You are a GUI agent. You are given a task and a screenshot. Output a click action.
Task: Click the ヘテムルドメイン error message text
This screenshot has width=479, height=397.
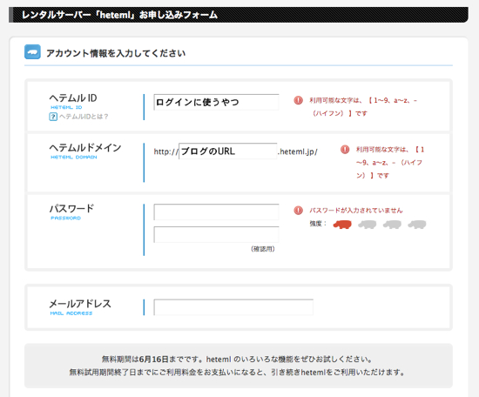pyautogui.click(x=390, y=163)
